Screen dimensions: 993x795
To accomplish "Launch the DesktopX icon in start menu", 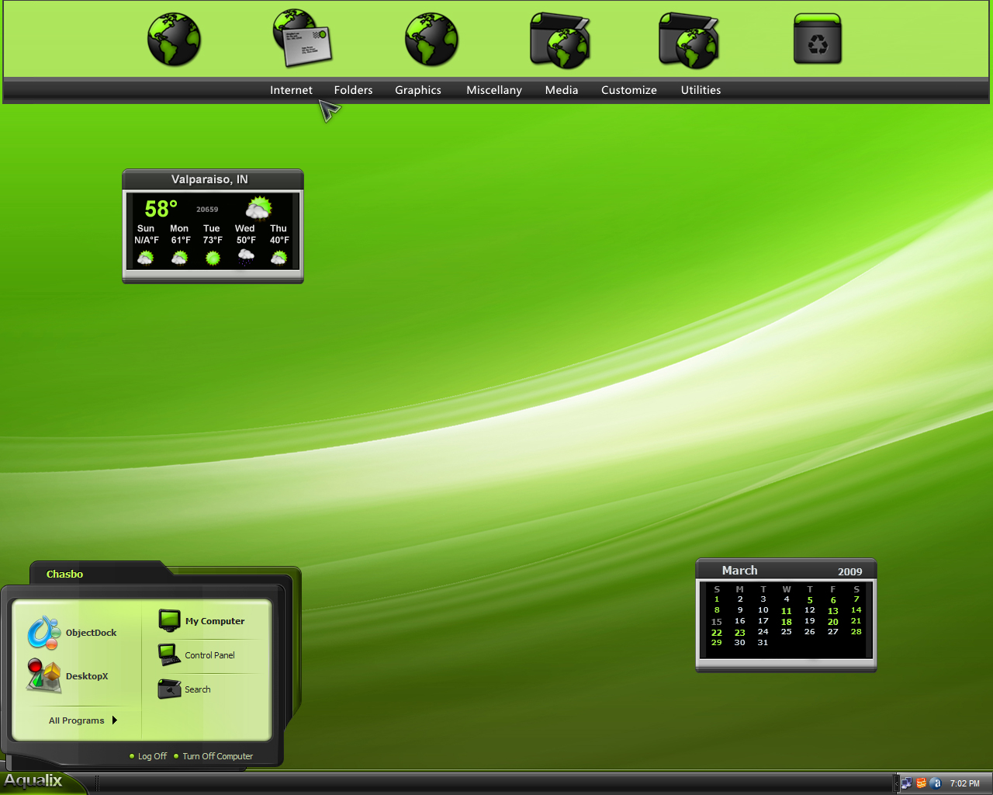I will tap(44, 675).
